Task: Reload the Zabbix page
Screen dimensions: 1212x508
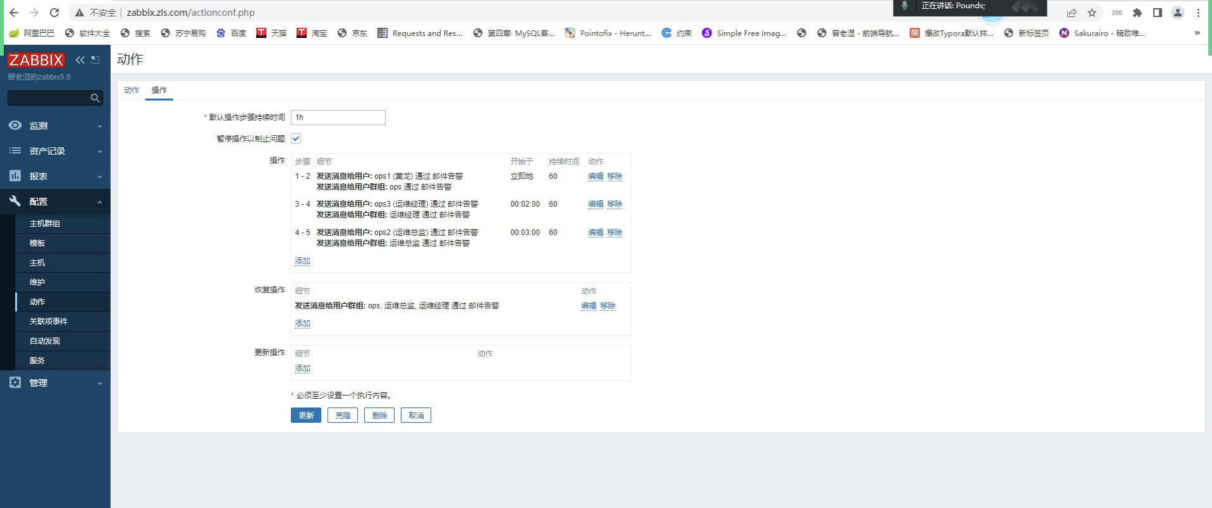Action: (54, 13)
